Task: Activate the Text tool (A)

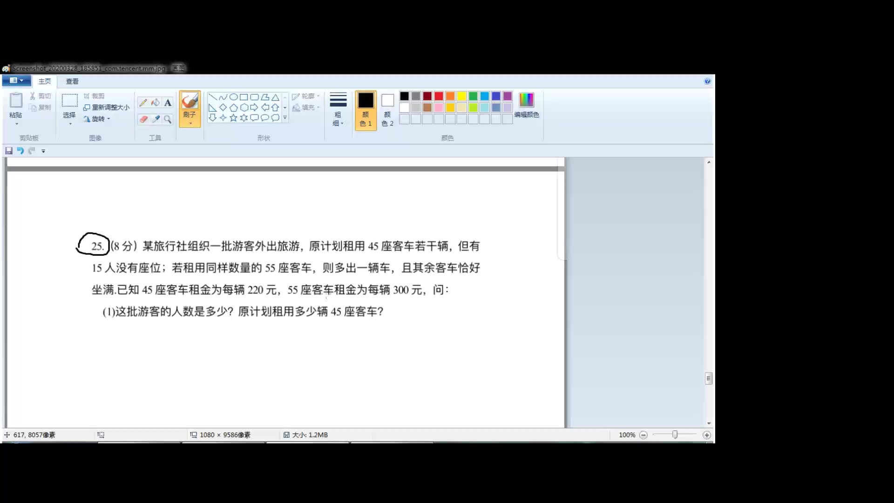Action: (168, 102)
